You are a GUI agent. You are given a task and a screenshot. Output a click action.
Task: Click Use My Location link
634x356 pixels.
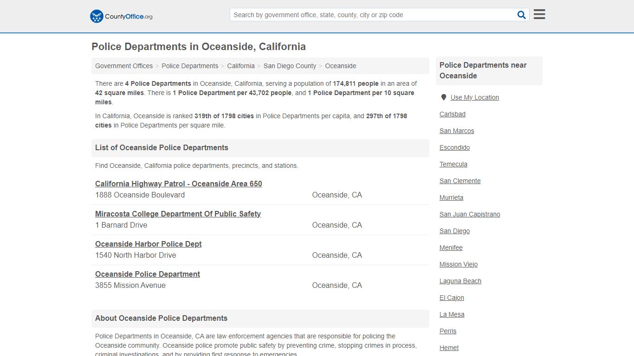pyautogui.click(x=475, y=97)
